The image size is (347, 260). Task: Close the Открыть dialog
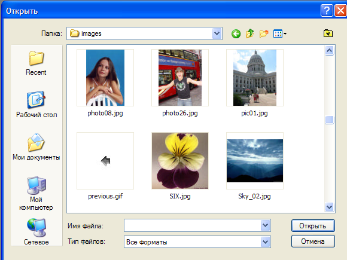tap(340, 10)
